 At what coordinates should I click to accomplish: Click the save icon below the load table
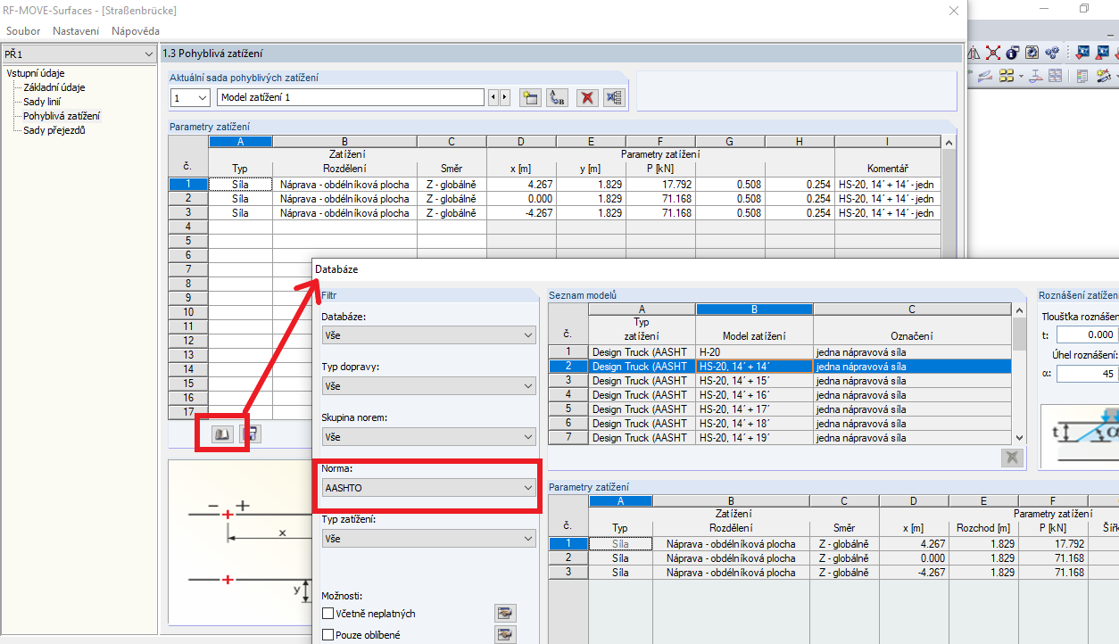[252, 433]
